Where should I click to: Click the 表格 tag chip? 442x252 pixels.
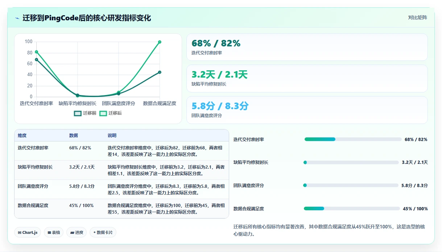[53, 232]
